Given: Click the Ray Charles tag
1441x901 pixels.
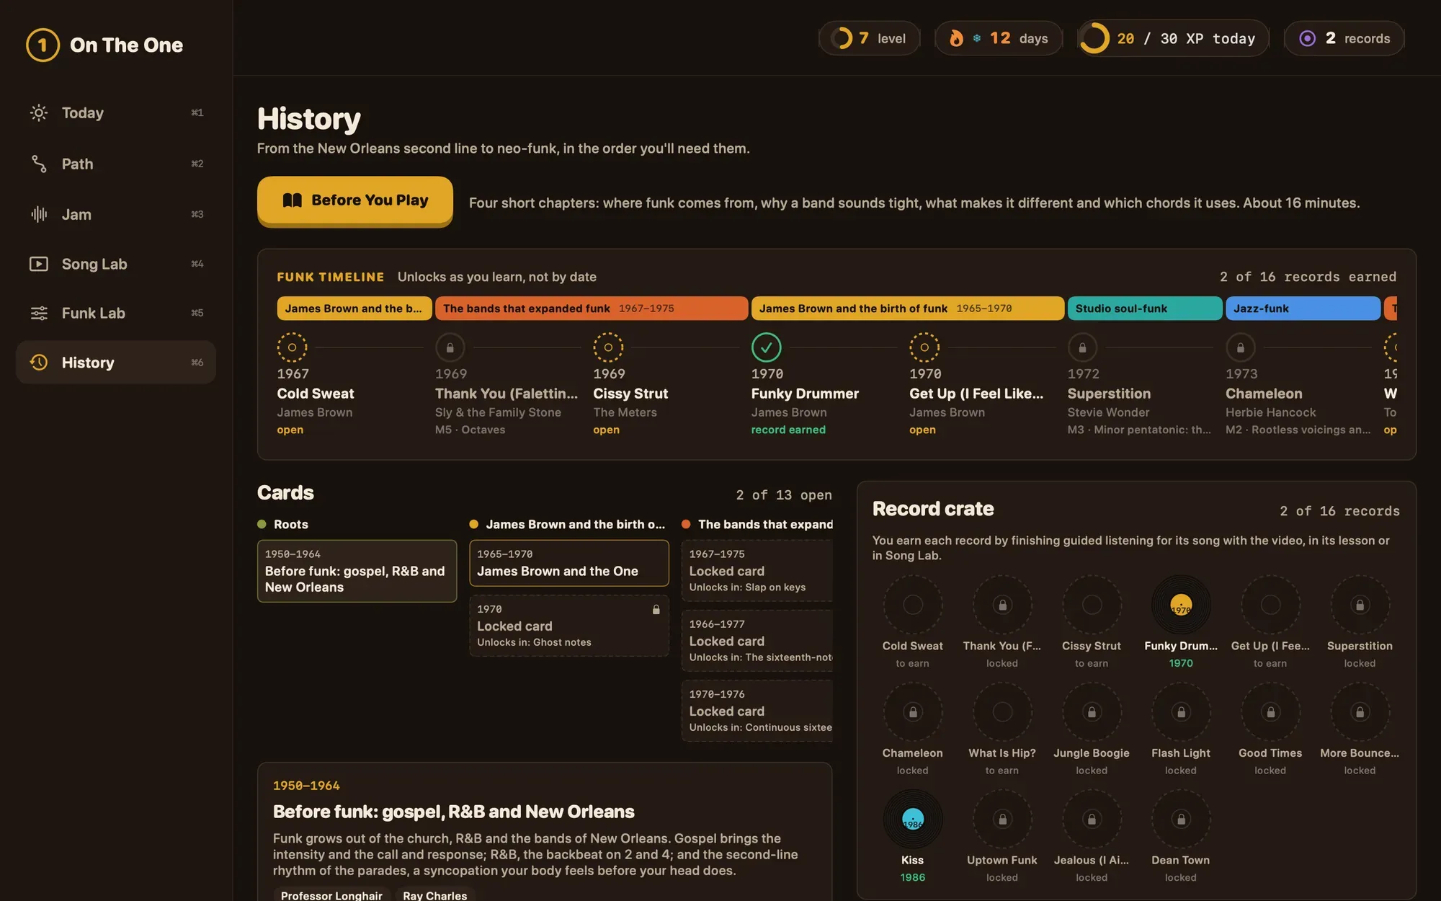Looking at the screenshot, I should pos(434,895).
